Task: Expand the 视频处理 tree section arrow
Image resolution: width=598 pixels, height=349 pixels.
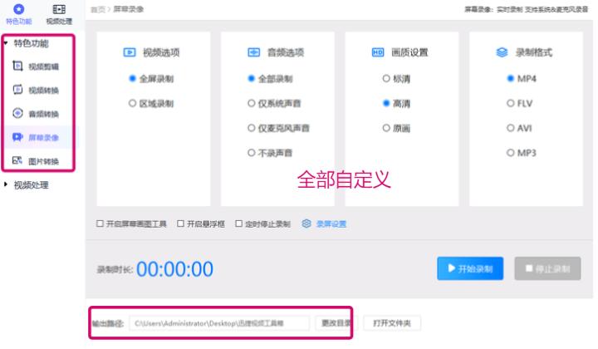Action: [x=6, y=184]
